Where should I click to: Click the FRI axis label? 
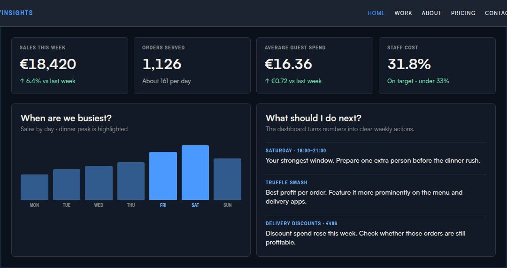(x=163, y=205)
